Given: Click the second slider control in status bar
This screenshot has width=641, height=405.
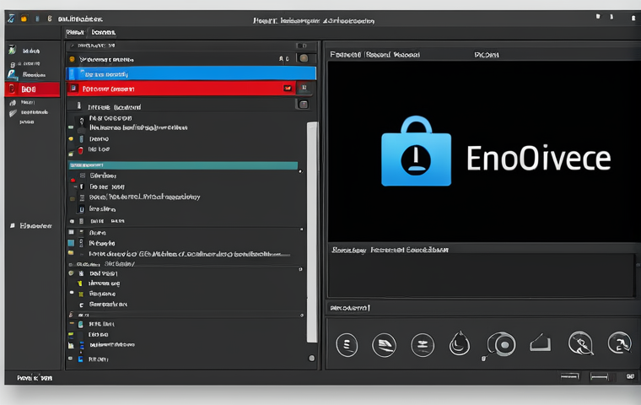Looking at the screenshot, I should coord(600,376).
